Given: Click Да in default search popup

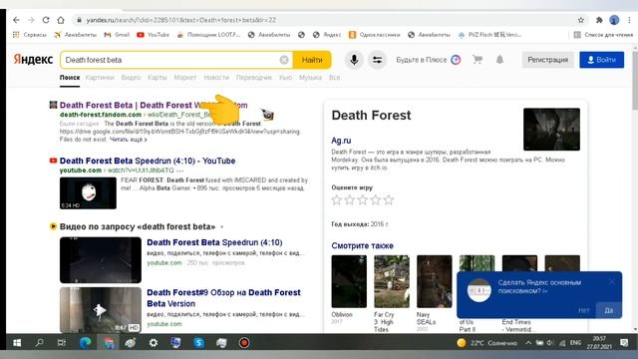Looking at the screenshot, I should coord(609,310).
